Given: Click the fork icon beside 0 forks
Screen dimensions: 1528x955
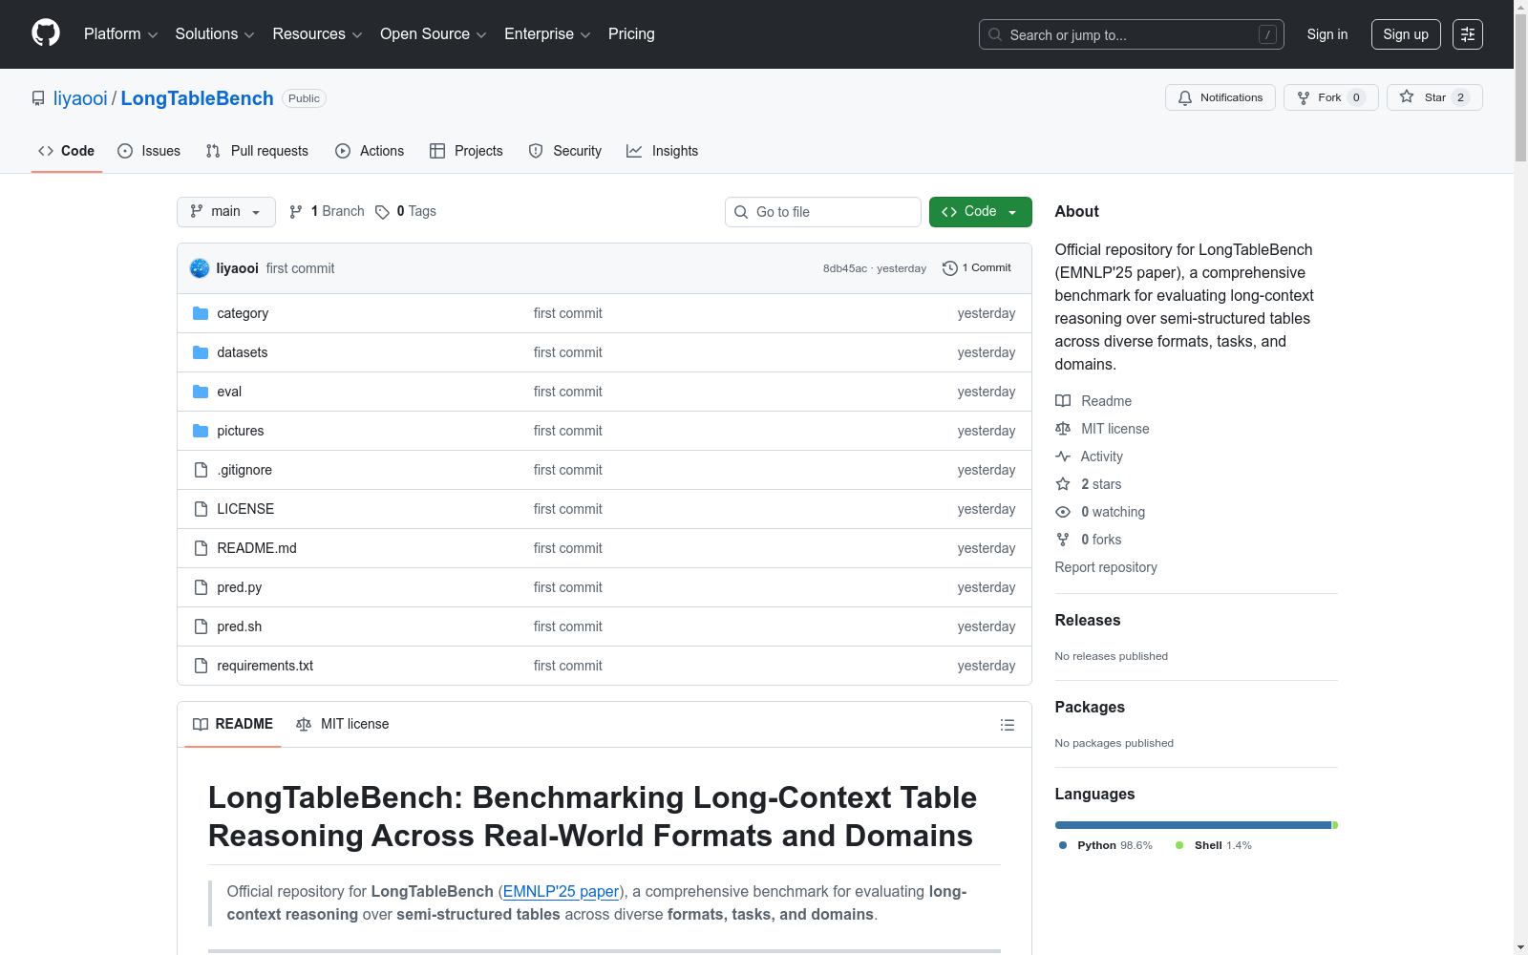Looking at the screenshot, I should [1063, 540].
